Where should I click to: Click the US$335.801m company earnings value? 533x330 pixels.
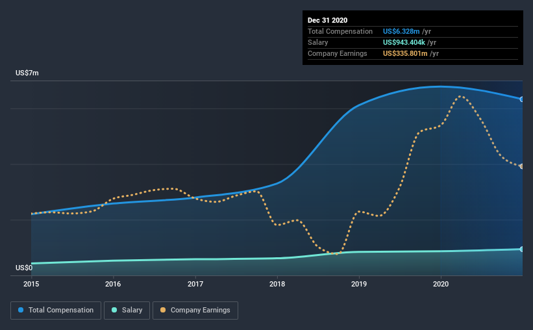(405, 53)
